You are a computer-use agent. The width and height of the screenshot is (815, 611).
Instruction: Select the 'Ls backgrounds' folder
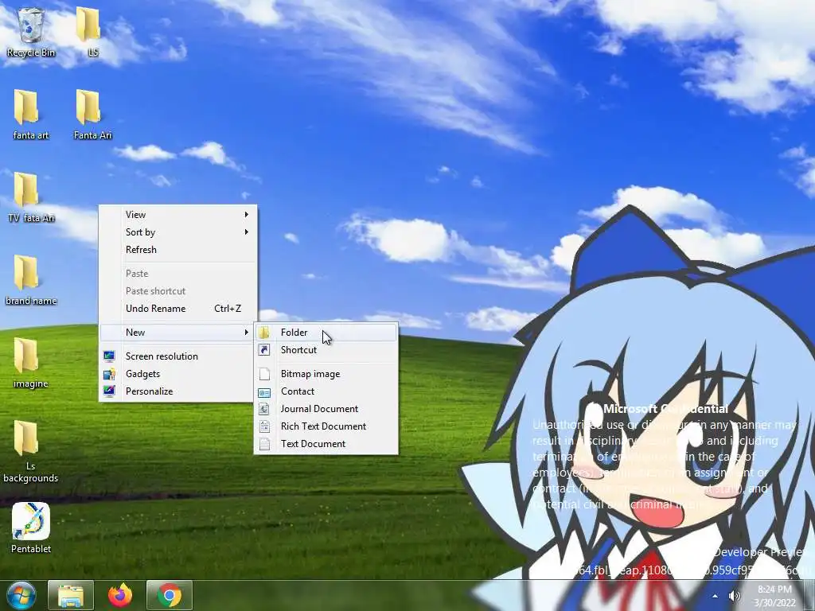tap(29, 452)
